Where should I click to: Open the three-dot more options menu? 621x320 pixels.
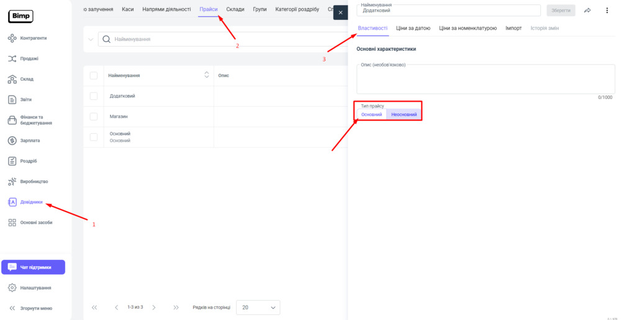[607, 11]
